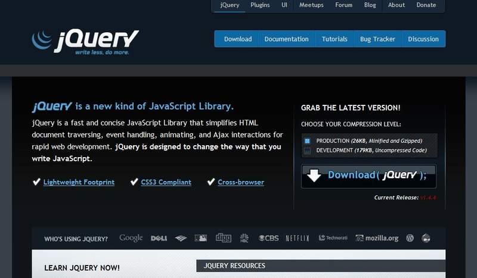This screenshot has height=278, width=477.
Task: Open the CSS3 Compliant link
Action: [166, 182]
